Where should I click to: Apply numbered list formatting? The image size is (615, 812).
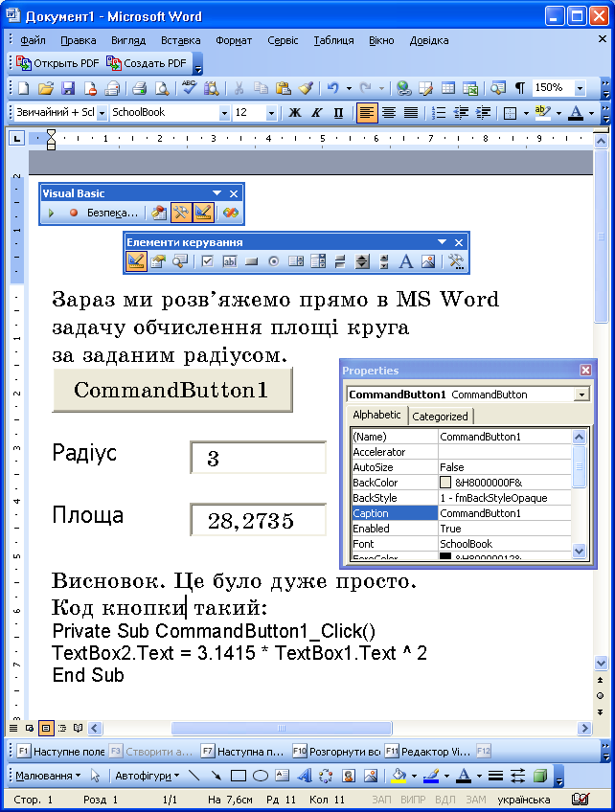[439, 113]
